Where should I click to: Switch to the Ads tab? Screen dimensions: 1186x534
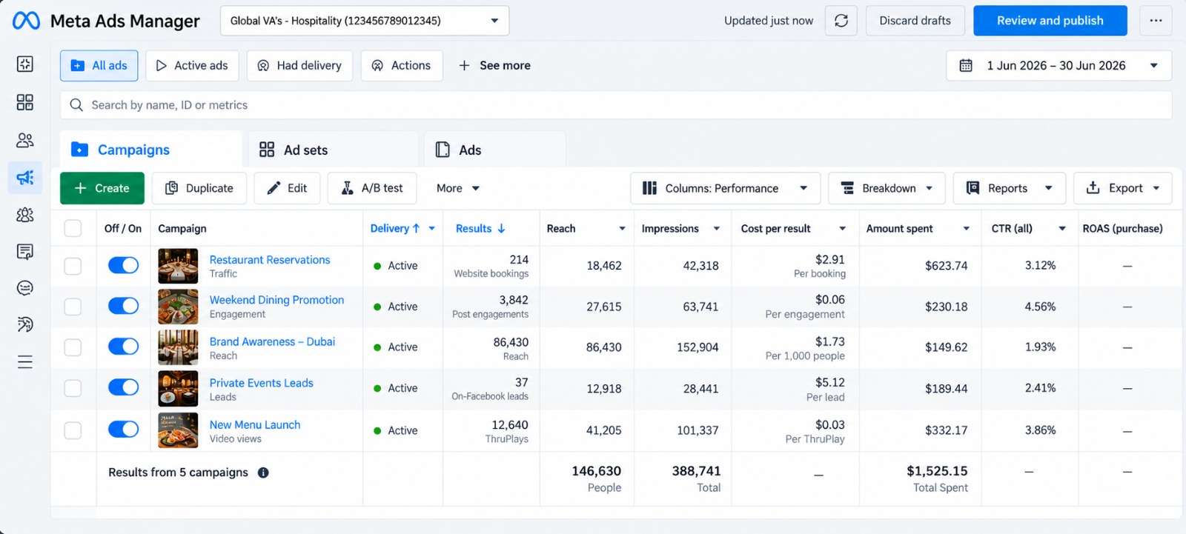pyautogui.click(x=495, y=150)
